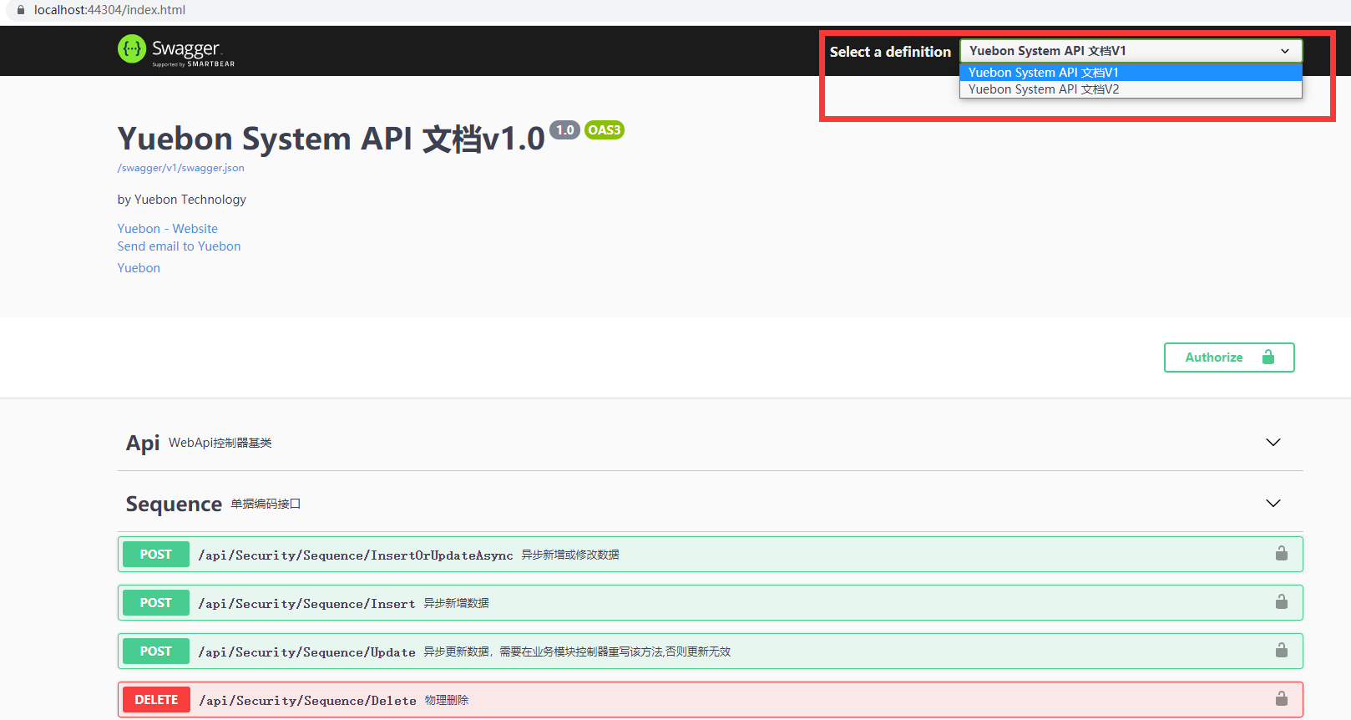Screen dimensions: 1351x720
Task: Click 'by Yuebon Technology' text
Action: pos(182,200)
